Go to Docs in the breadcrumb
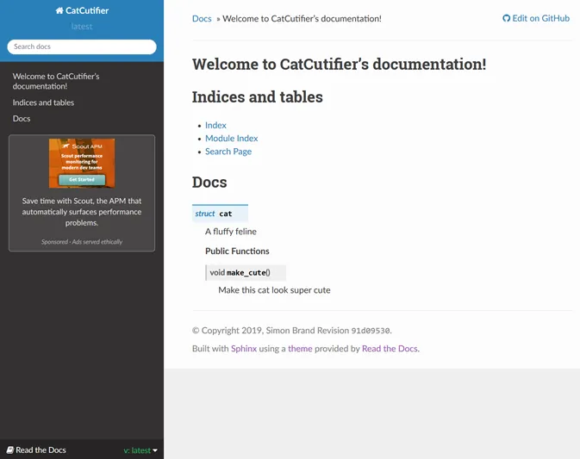580x459 pixels. (x=202, y=18)
